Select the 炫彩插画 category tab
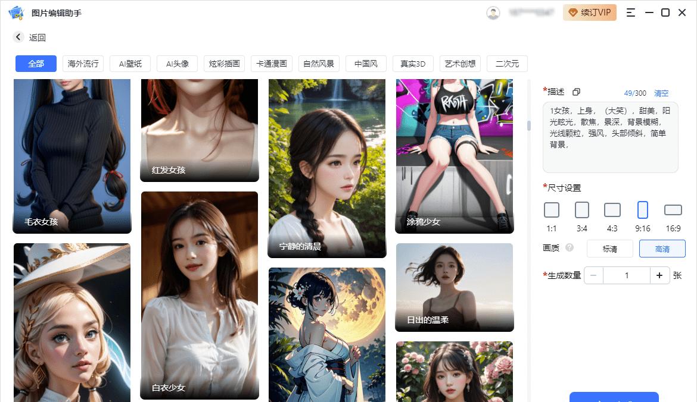The width and height of the screenshot is (697, 402). [225, 64]
